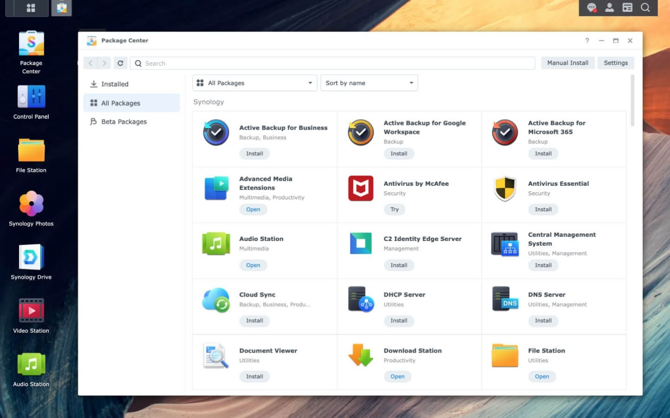Click the Antivirus by McAfee package icon
The height and width of the screenshot is (418, 670).
click(x=361, y=189)
